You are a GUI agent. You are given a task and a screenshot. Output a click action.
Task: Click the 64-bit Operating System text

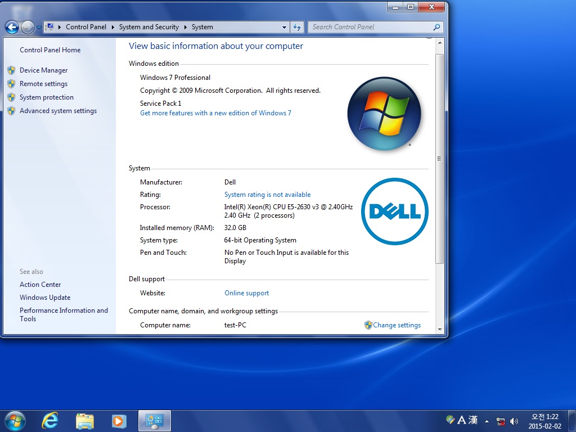point(260,240)
